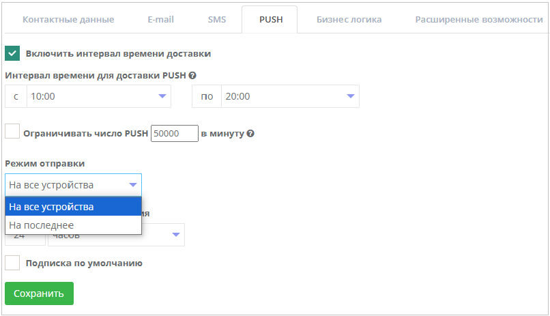Click arrow icon of 'часов' unit selector
Screen dimensions: 550x316
(176, 235)
